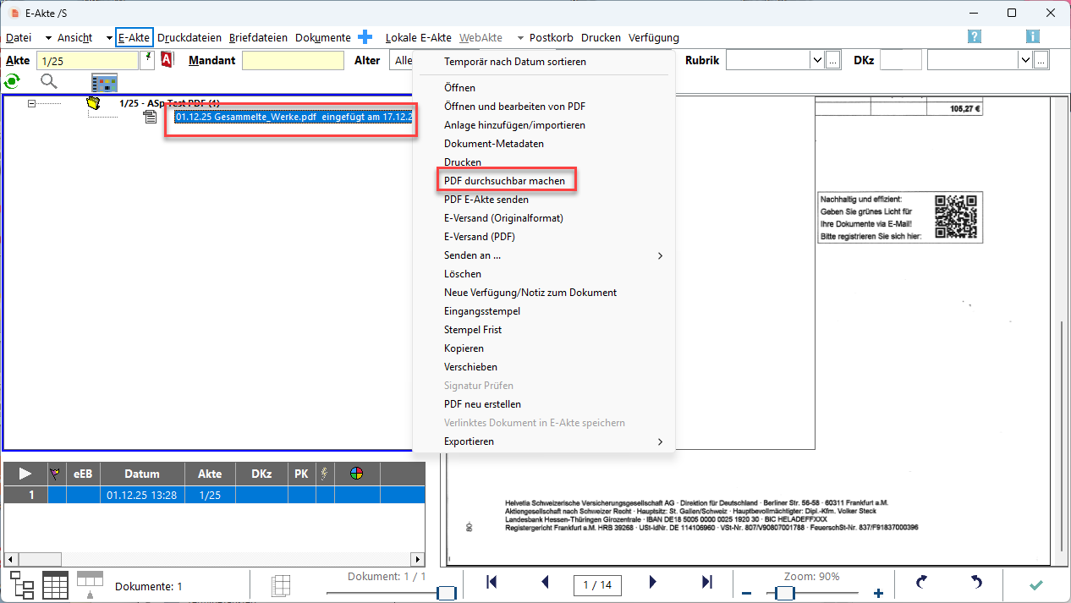Jump to last page of document
The image size is (1071, 603).
(707, 583)
